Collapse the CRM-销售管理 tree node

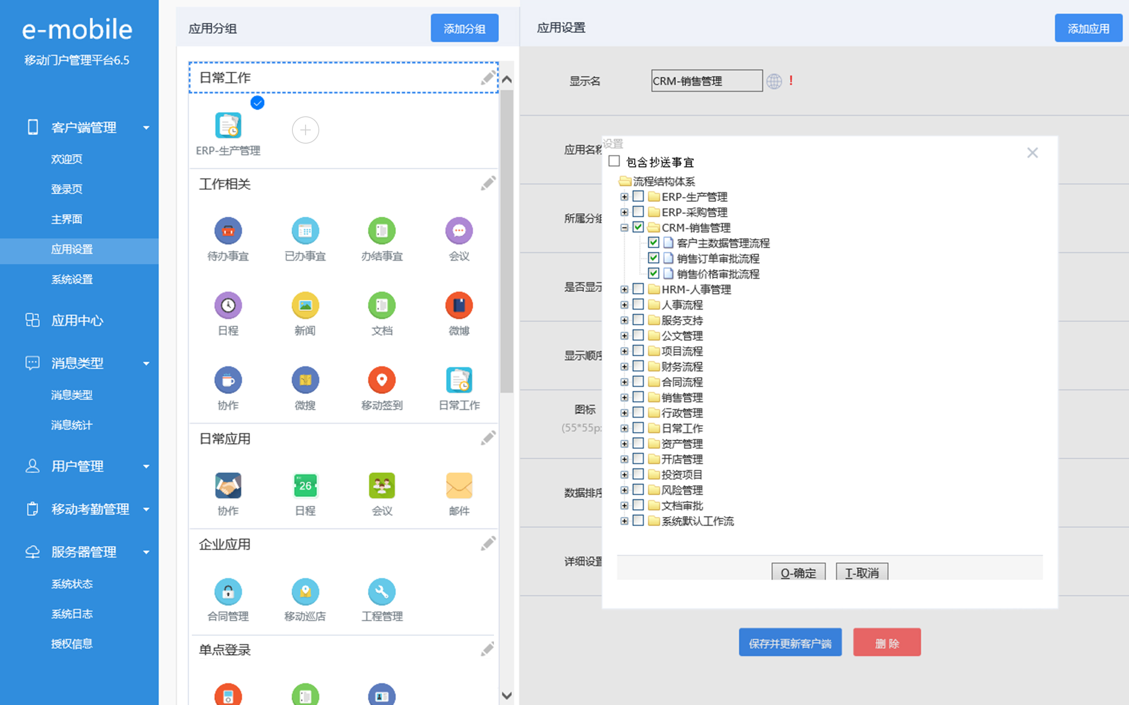click(x=624, y=227)
